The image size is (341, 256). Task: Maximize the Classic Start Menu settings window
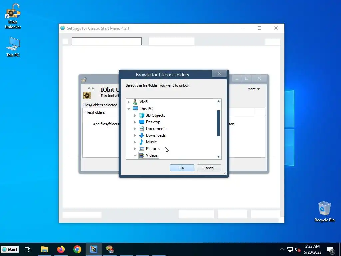259,28
